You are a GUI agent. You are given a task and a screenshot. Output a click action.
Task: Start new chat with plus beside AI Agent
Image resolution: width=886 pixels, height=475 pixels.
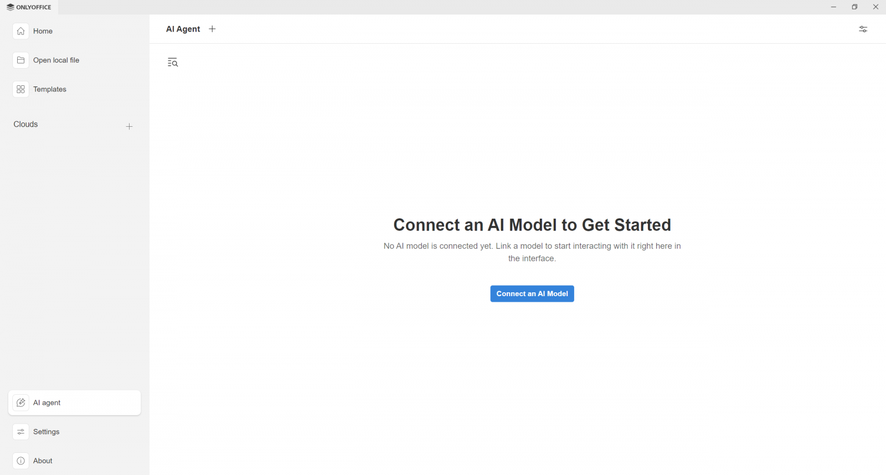tap(212, 29)
